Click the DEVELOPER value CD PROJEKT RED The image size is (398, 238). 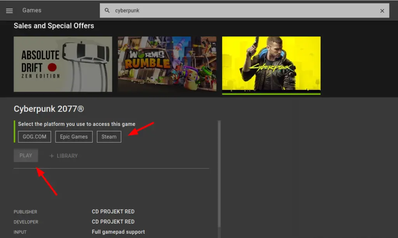113,222
